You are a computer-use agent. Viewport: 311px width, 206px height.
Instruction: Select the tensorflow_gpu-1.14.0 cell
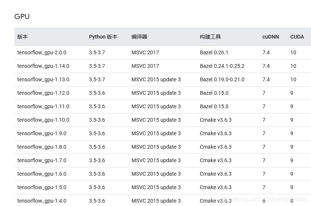pos(43,66)
